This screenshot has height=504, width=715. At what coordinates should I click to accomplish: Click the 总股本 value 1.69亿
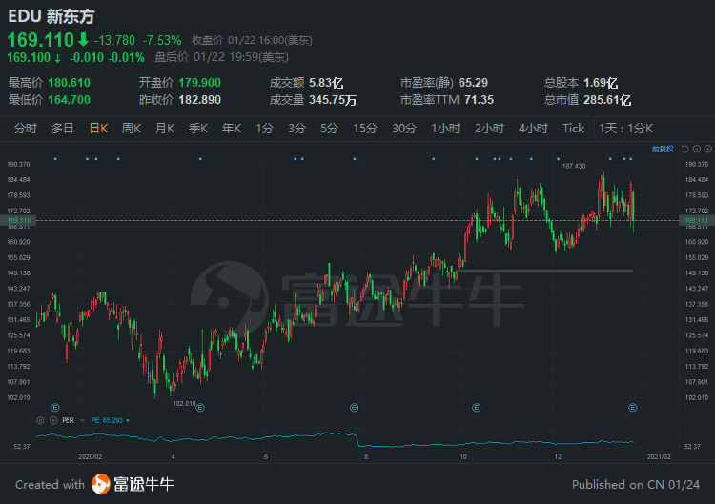601,83
